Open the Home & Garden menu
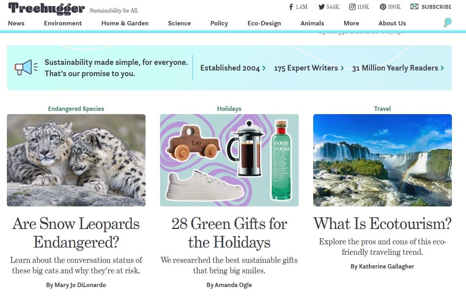This screenshot has width=466, height=304. [x=125, y=23]
